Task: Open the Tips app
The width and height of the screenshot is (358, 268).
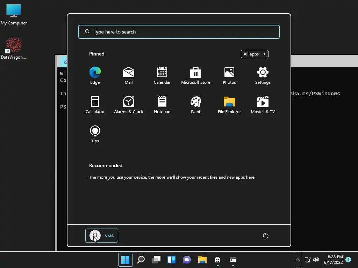Action: [x=95, y=134]
